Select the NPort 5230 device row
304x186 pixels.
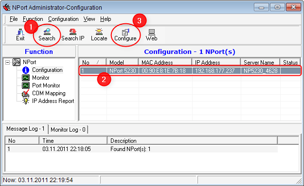(190, 71)
